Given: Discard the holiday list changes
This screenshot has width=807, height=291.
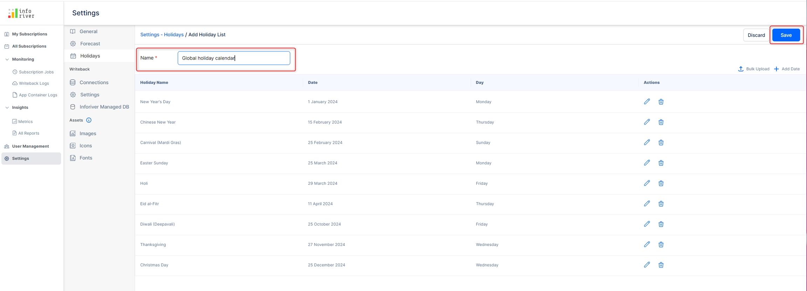Looking at the screenshot, I should pos(756,35).
